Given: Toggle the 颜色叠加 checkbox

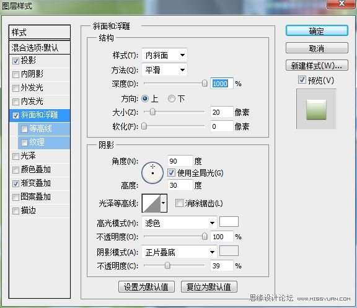Looking at the screenshot, I should click(x=15, y=170).
